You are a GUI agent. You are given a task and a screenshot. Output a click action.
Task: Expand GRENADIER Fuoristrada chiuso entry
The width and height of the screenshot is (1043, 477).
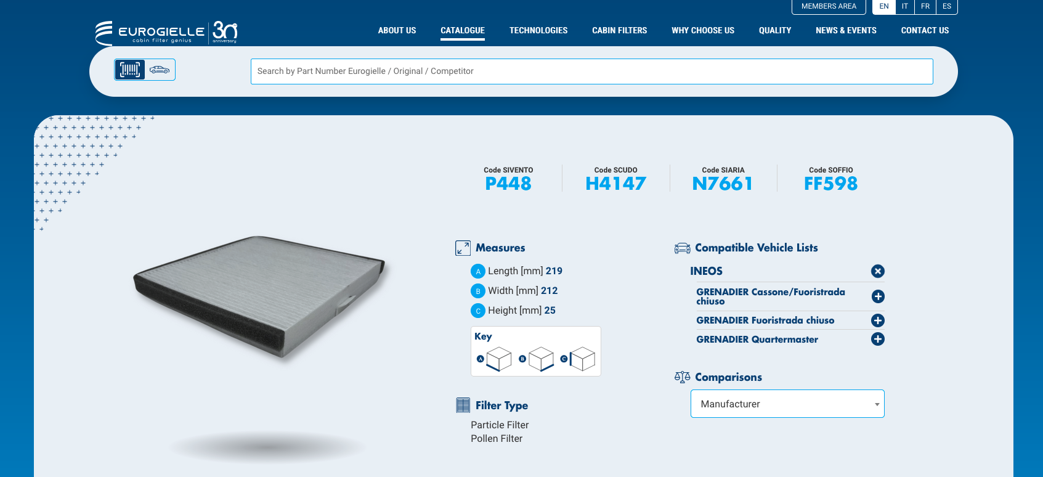pyautogui.click(x=878, y=320)
